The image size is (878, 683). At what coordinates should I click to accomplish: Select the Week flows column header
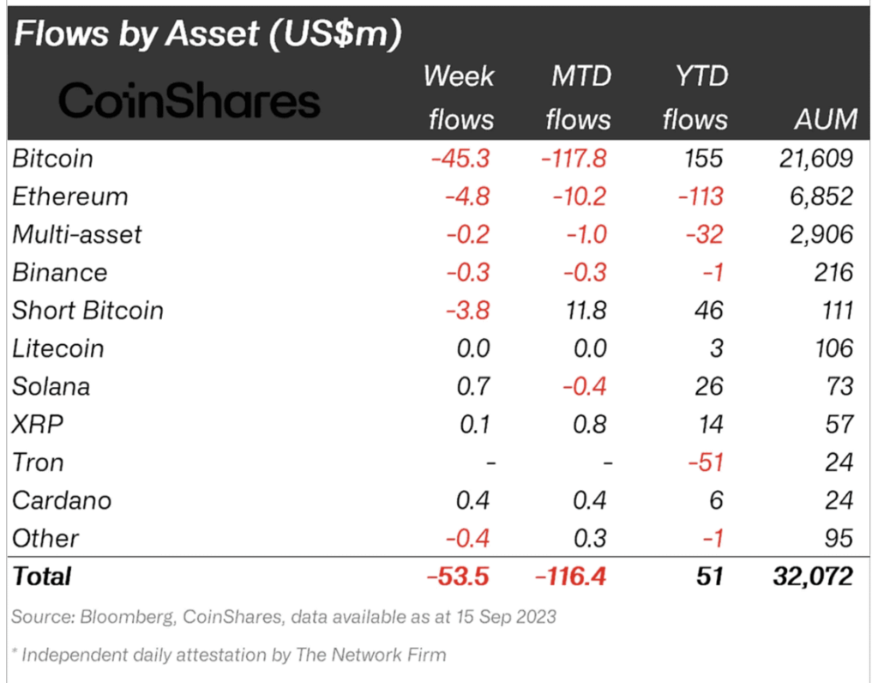[460, 98]
